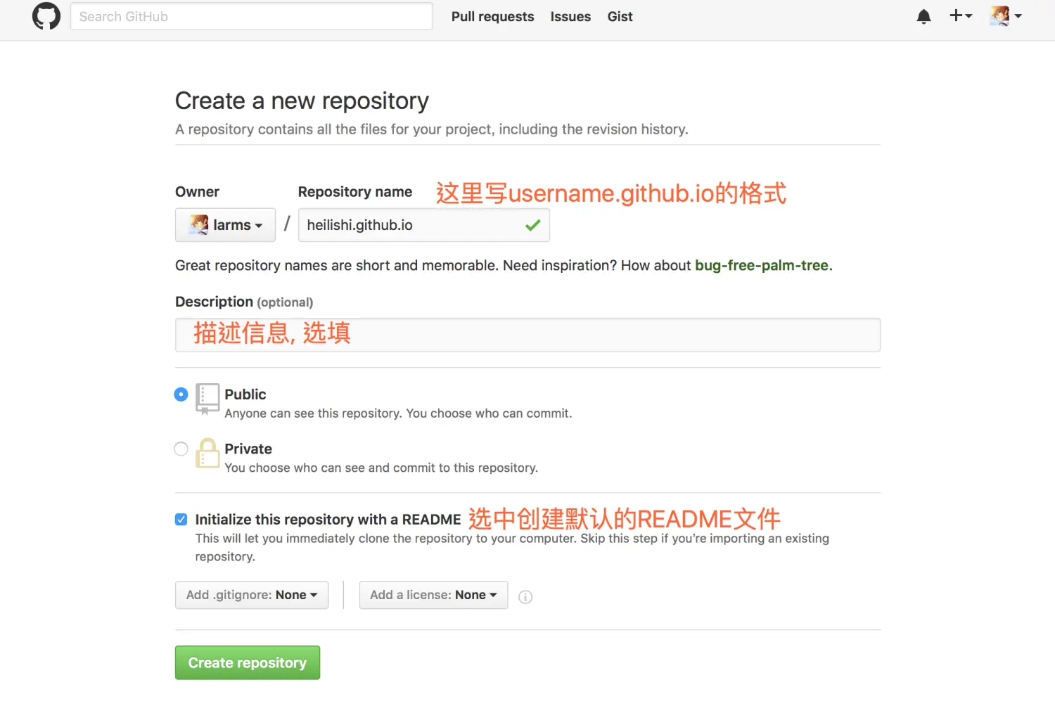The height and width of the screenshot is (706, 1055).
Task: Open the GitHub Octocat home logo
Action: pyautogui.click(x=46, y=16)
